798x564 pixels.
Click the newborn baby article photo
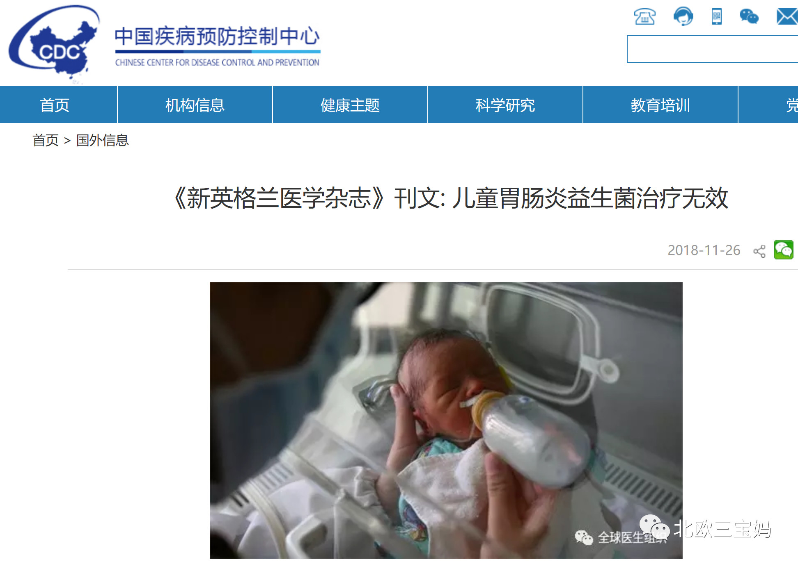tap(446, 420)
